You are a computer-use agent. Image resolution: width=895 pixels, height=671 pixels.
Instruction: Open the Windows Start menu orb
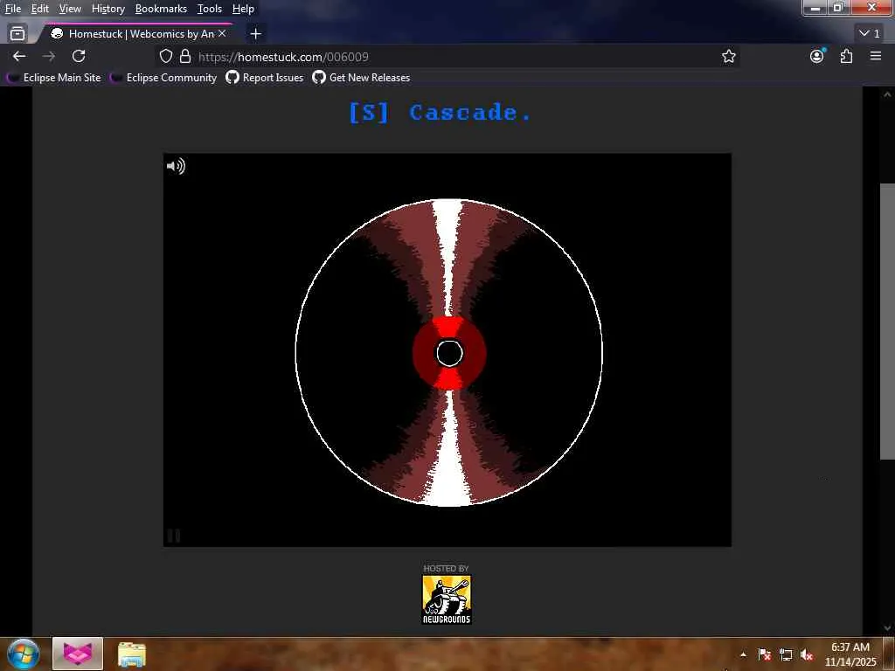point(23,654)
